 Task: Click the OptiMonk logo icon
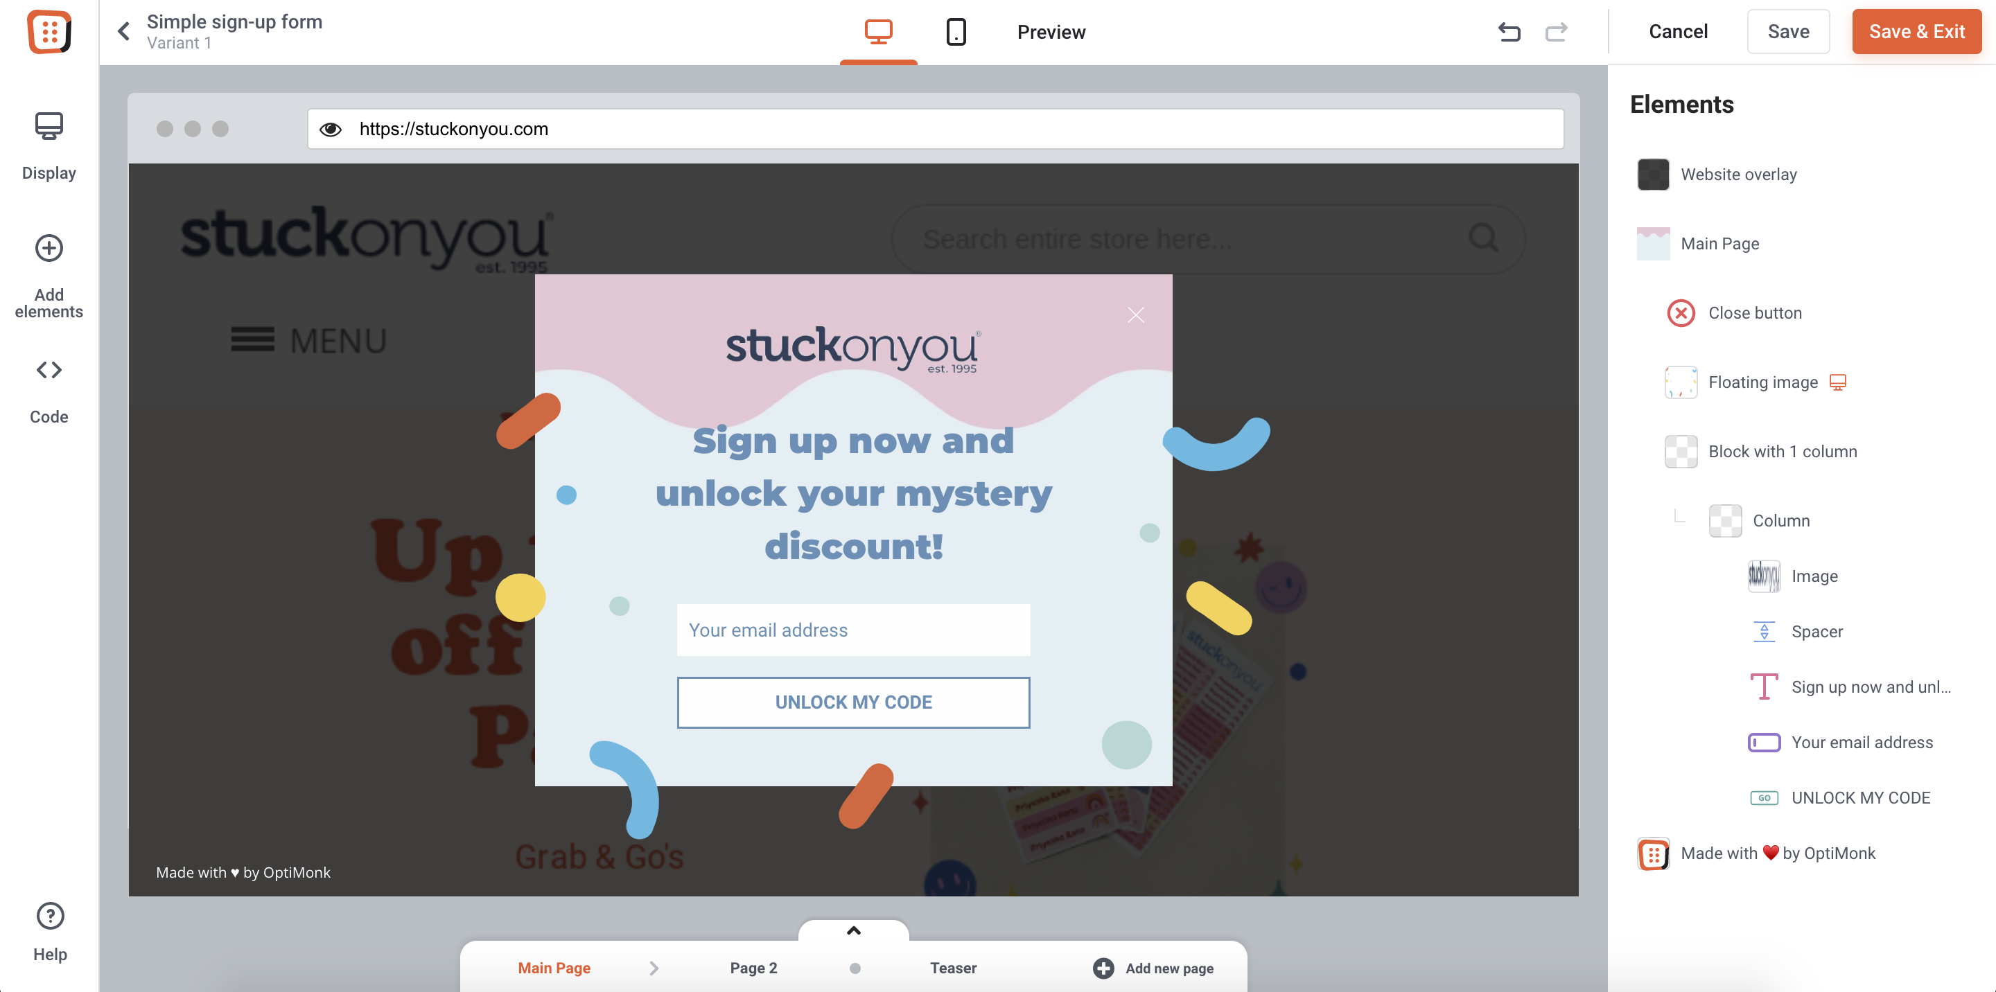click(x=49, y=32)
